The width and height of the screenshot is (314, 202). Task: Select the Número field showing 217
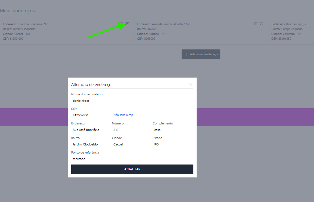132,130
